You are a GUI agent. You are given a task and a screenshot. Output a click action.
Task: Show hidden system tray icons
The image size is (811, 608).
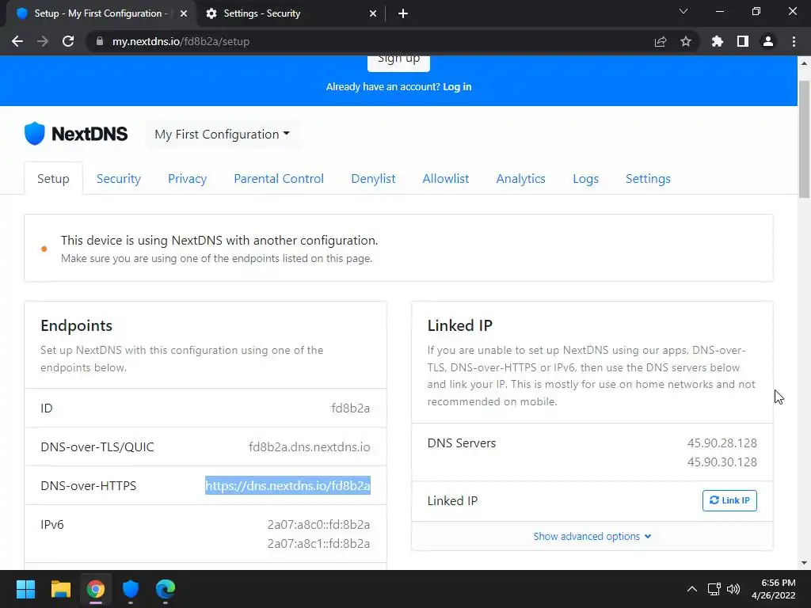coord(691,589)
